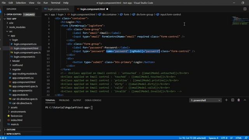249x140 pixels.
Task: Open the Selection menu
Action: click(21, 3)
